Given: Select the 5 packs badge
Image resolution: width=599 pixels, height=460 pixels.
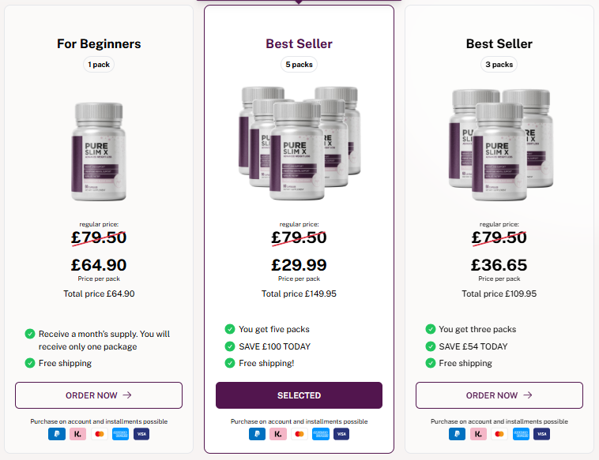Looking at the screenshot, I should click(299, 65).
